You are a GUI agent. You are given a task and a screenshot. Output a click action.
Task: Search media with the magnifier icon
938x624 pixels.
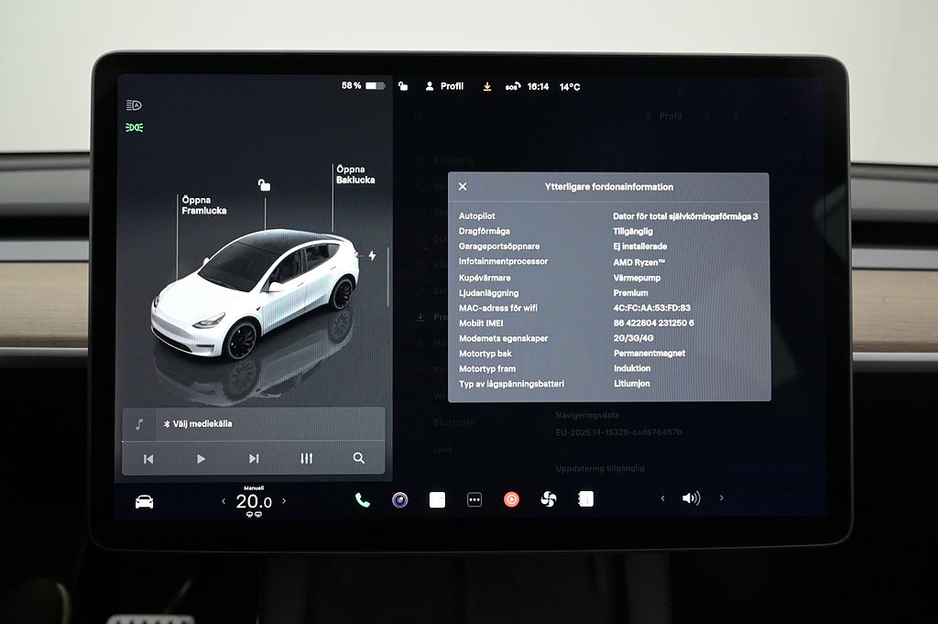click(x=358, y=458)
